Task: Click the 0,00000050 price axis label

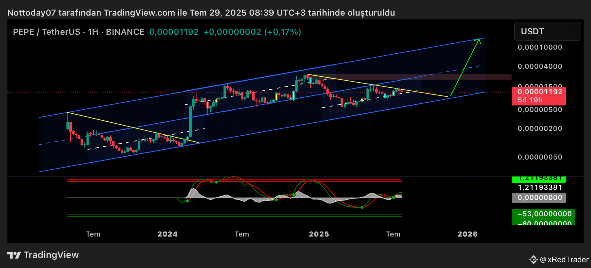Action: [x=540, y=157]
